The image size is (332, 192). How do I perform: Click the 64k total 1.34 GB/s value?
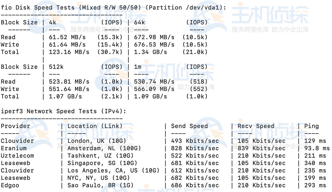click(x=150, y=52)
